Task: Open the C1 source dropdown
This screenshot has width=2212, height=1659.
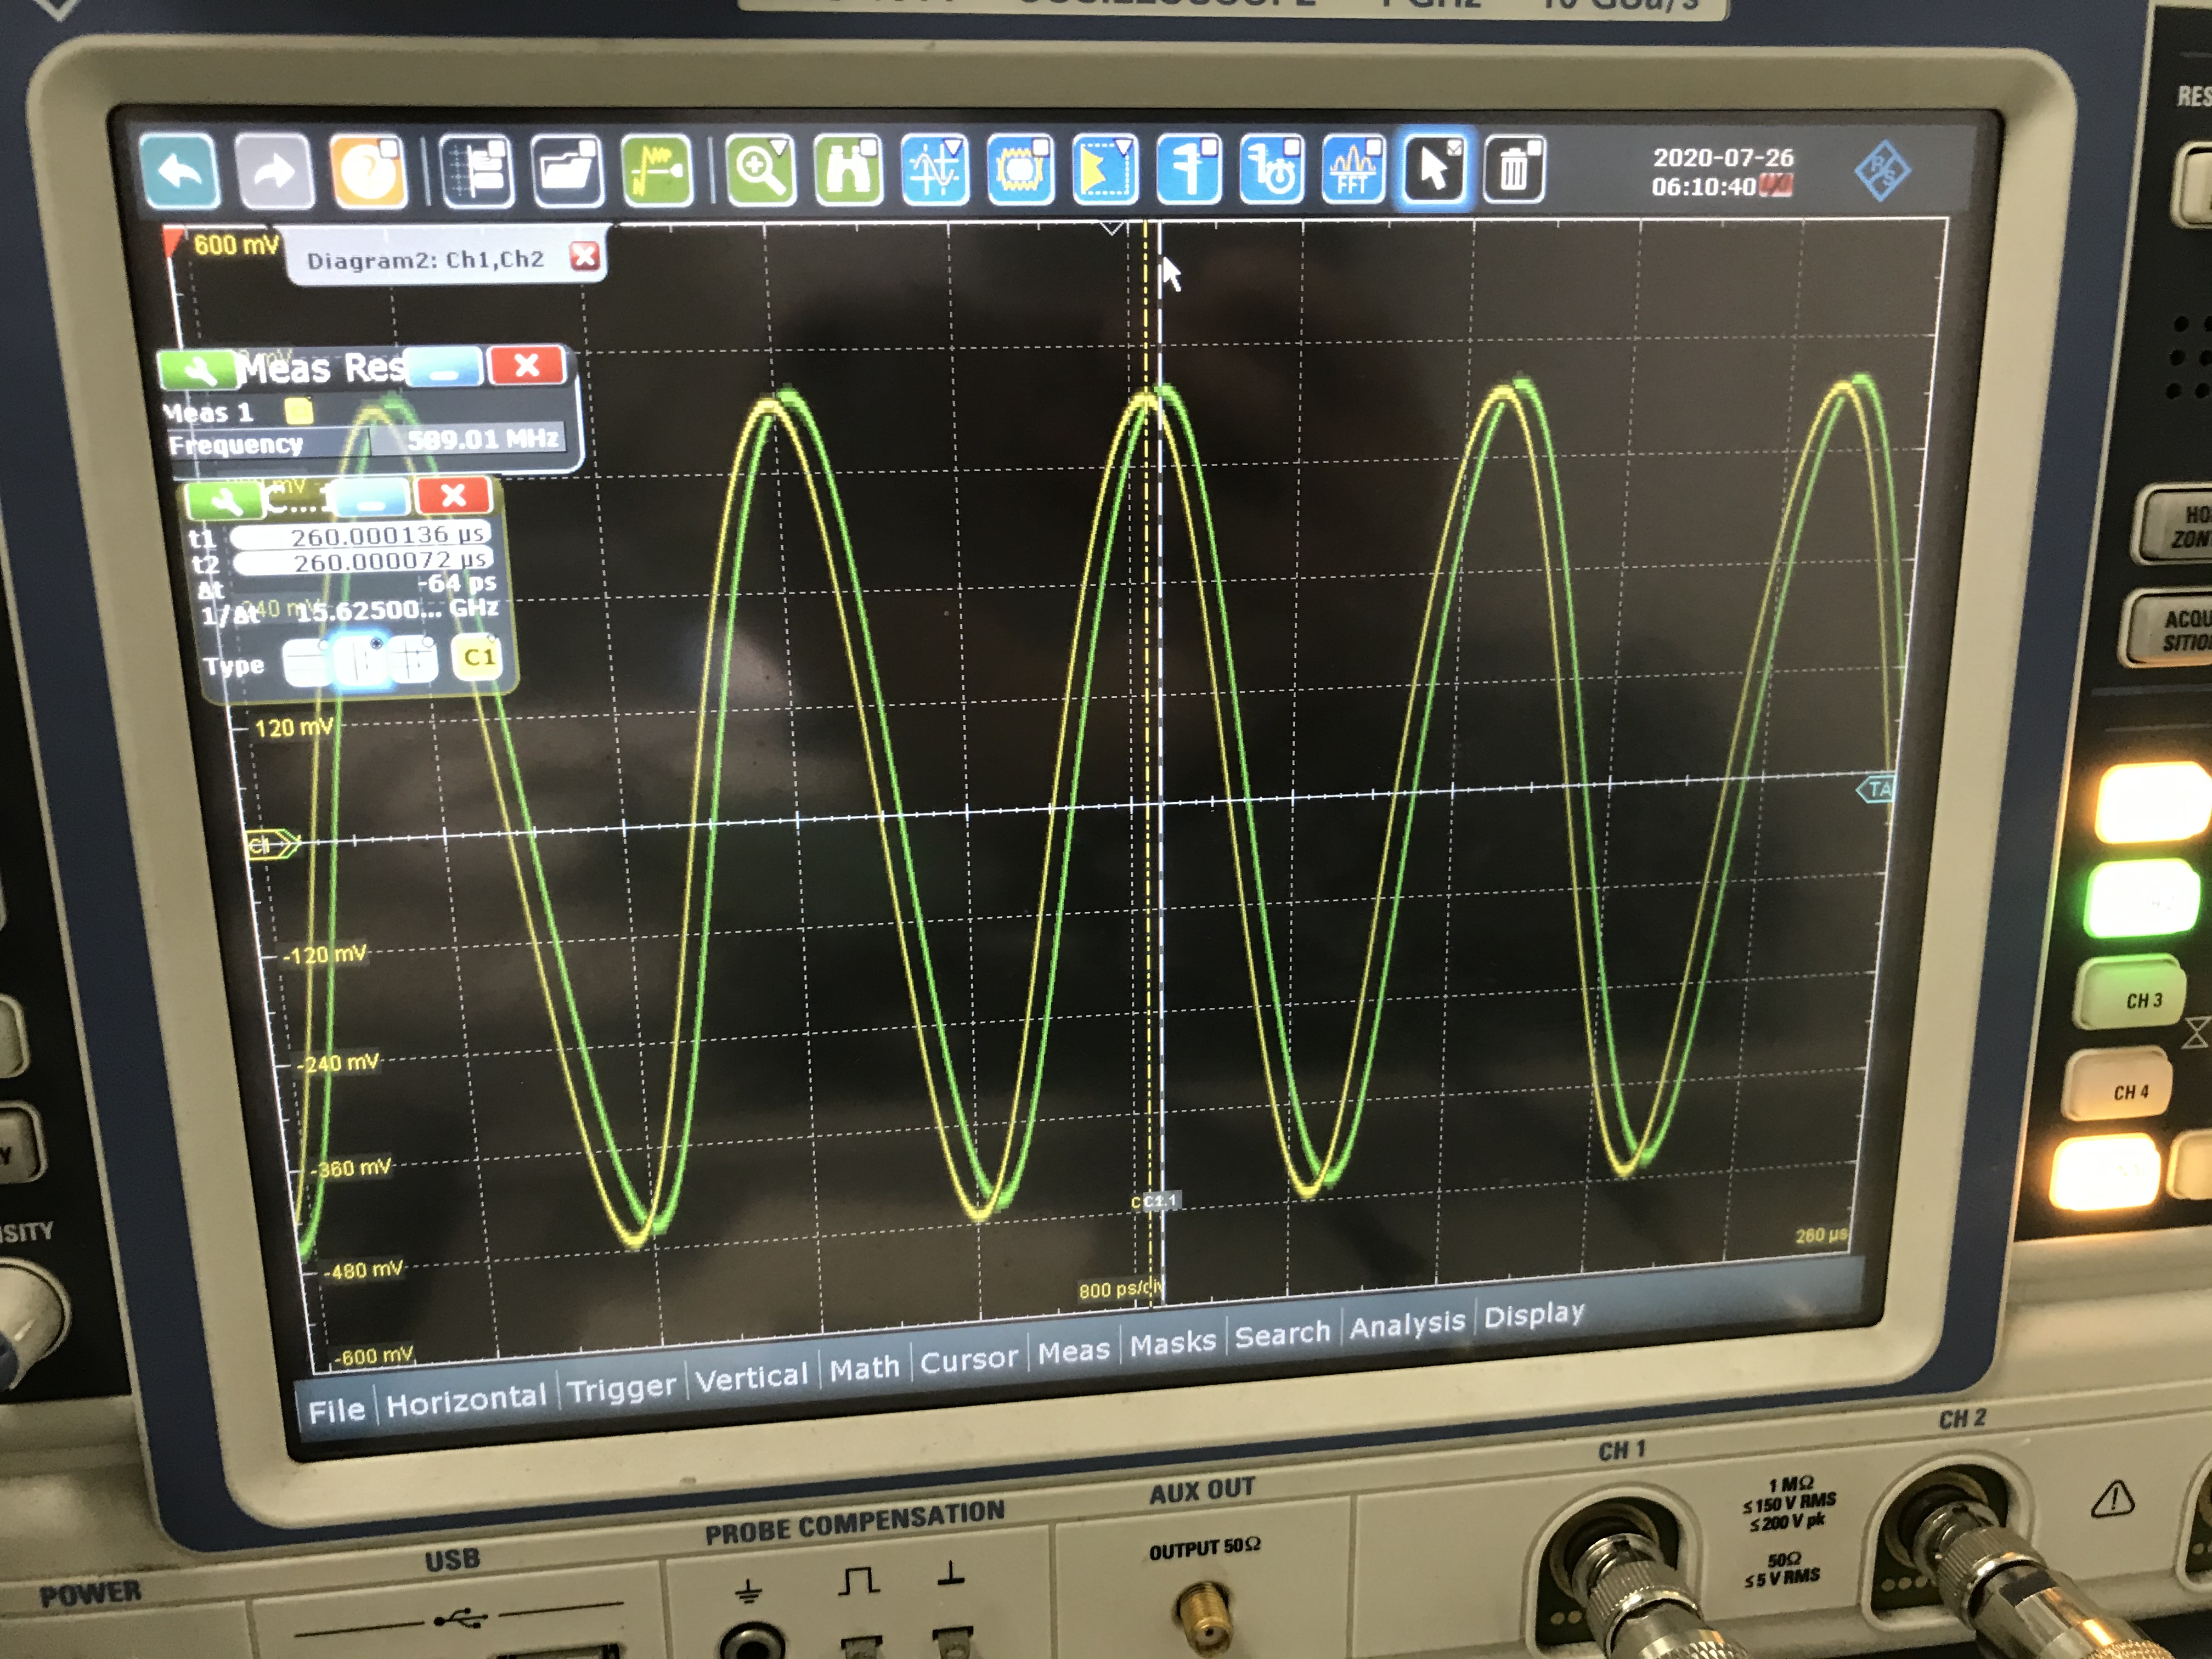Action: [478, 657]
